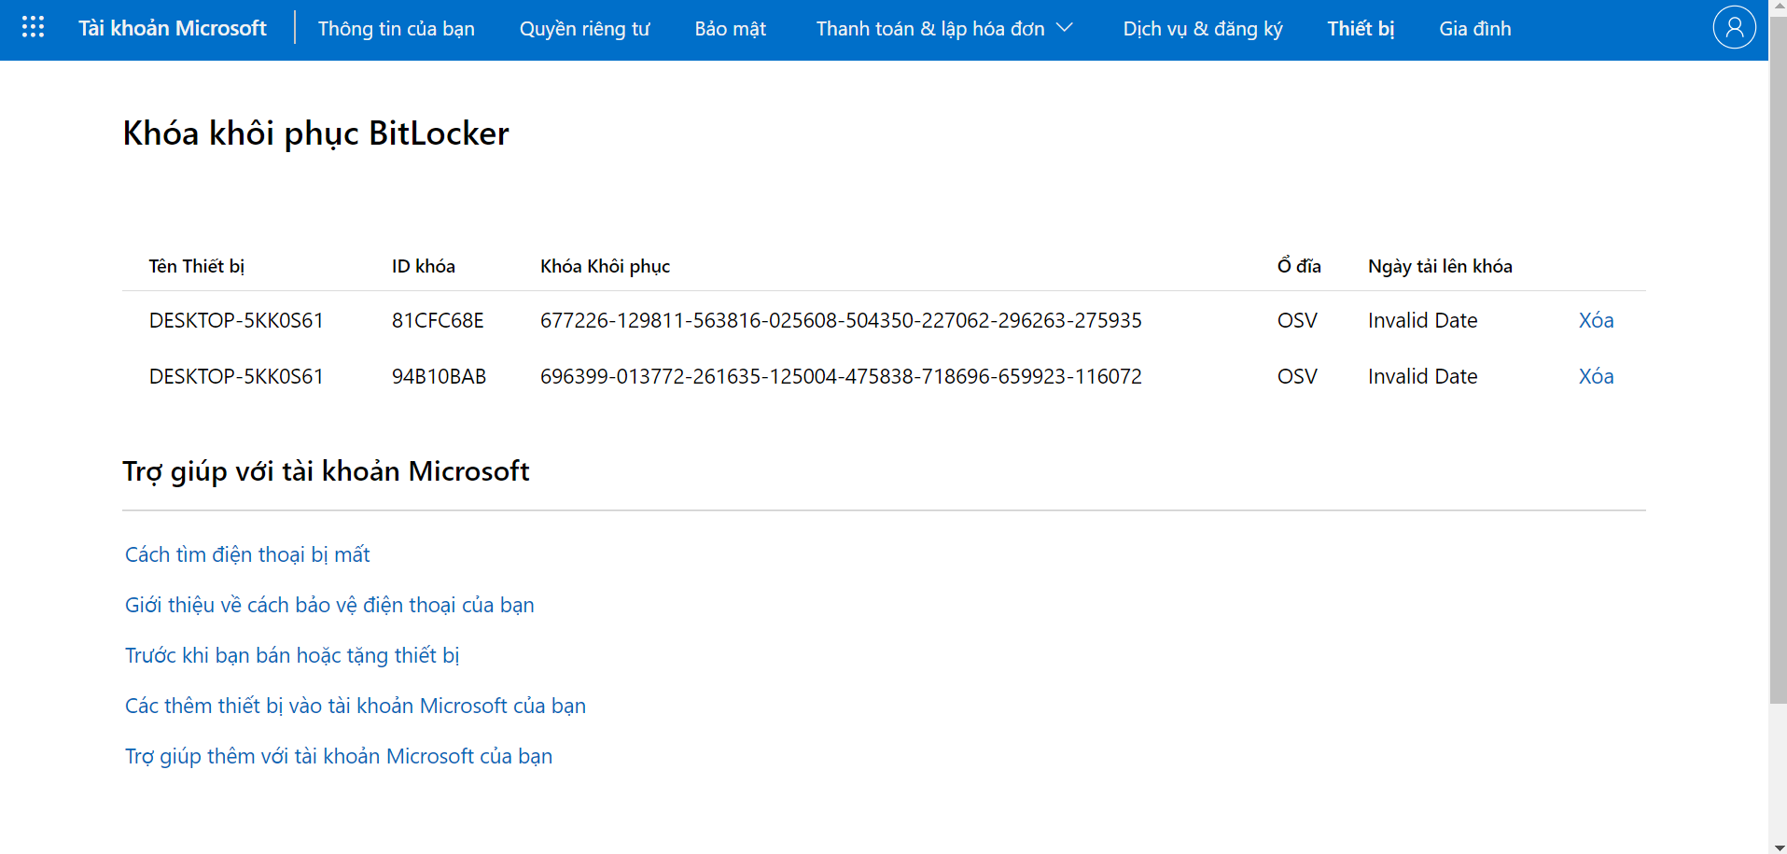Click key ID 94B10BAB cell
This screenshot has height=854, width=1787.
pos(439,376)
